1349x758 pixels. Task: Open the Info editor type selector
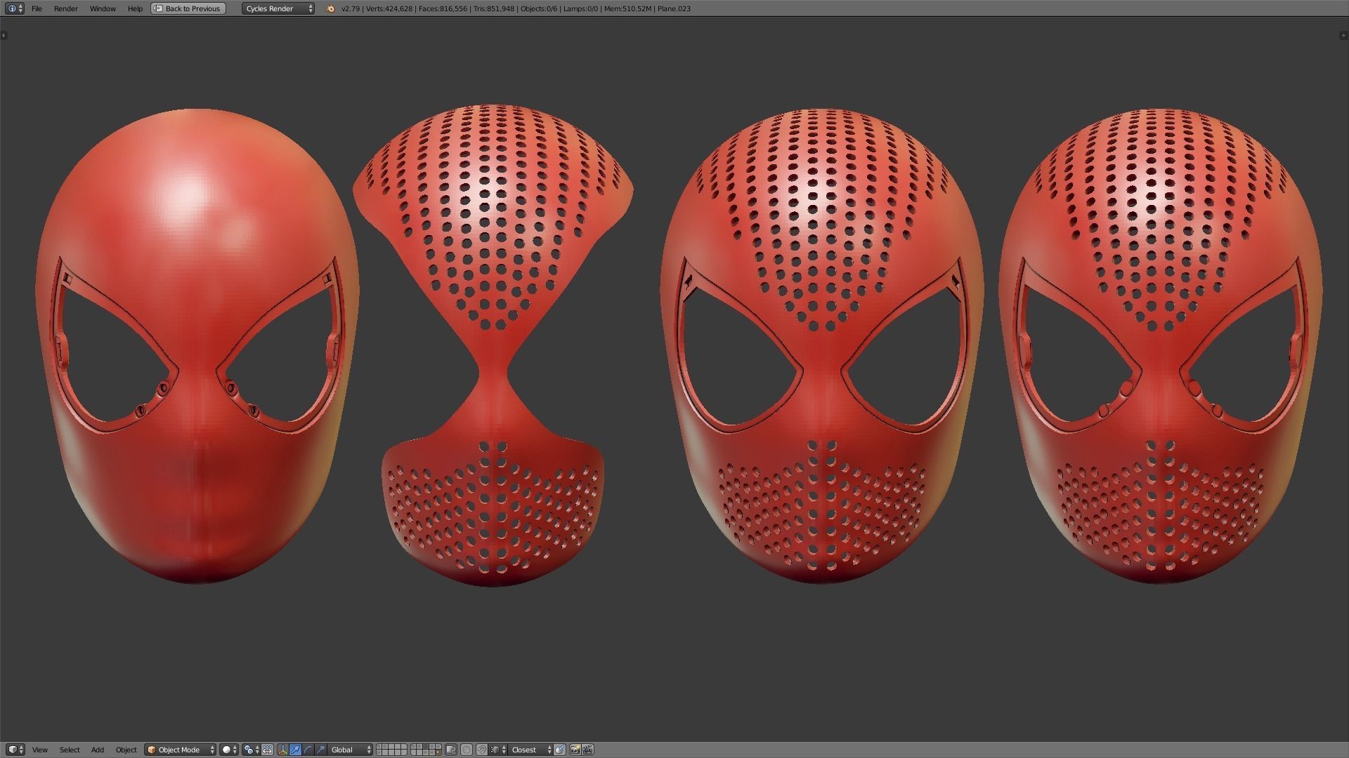(x=15, y=8)
